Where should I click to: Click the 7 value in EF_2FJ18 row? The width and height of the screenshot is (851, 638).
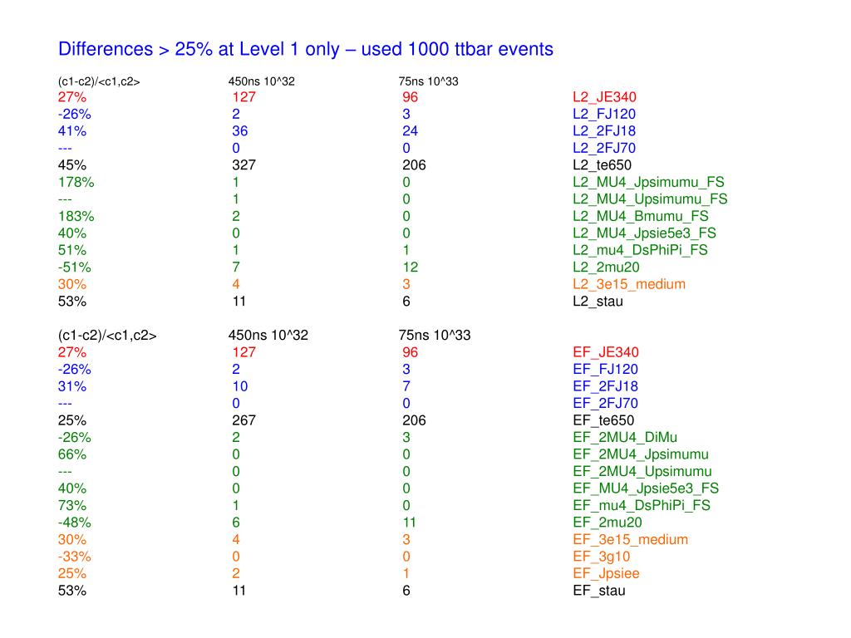(x=406, y=386)
